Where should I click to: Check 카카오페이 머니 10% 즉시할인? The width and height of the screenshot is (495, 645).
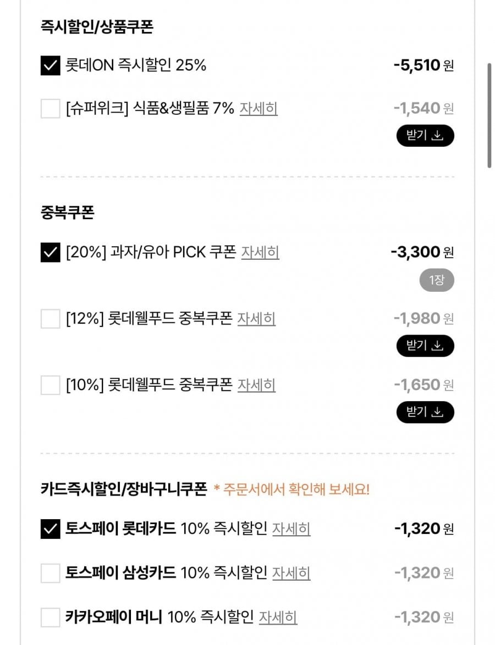51,618
